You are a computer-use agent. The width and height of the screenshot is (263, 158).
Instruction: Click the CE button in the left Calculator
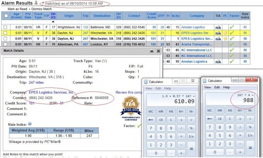[161, 120]
